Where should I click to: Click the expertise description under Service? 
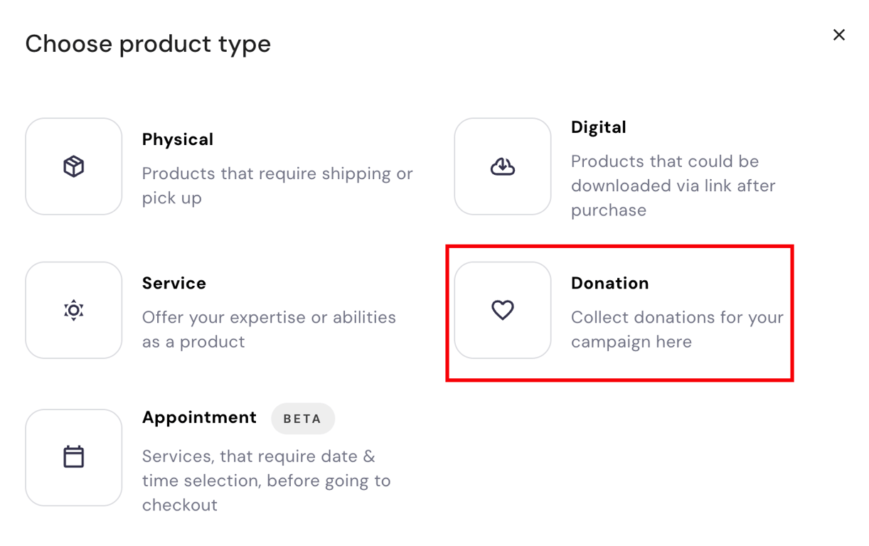point(269,329)
